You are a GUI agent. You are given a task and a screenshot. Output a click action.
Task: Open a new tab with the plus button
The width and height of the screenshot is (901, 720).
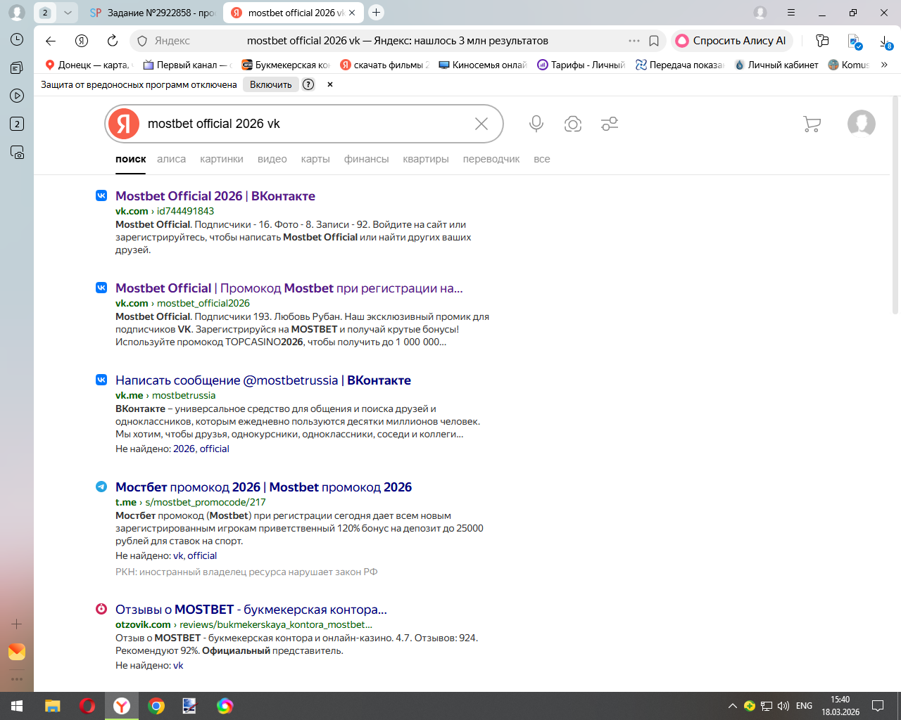point(377,13)
